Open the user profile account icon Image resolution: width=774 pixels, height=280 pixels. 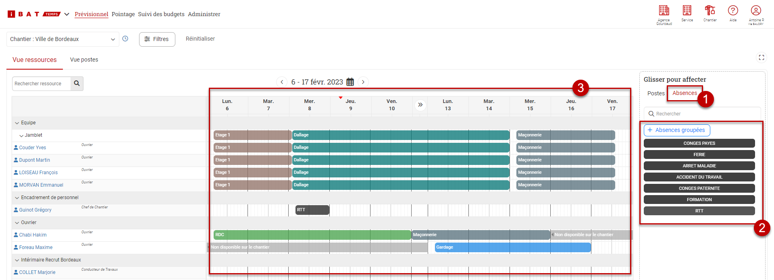tap(756, 11)
